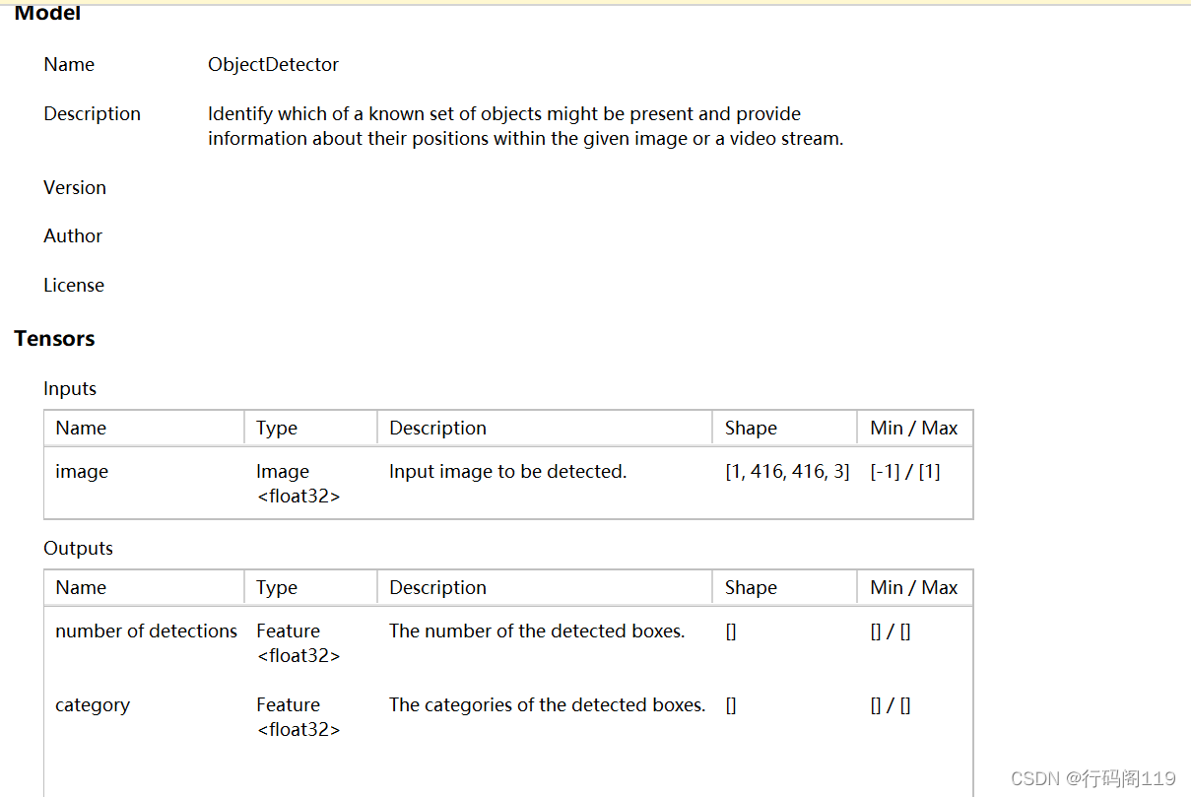1191x797 pixels.
Task: Select the 'image' input tensor name cell
Action: point(82,472)
